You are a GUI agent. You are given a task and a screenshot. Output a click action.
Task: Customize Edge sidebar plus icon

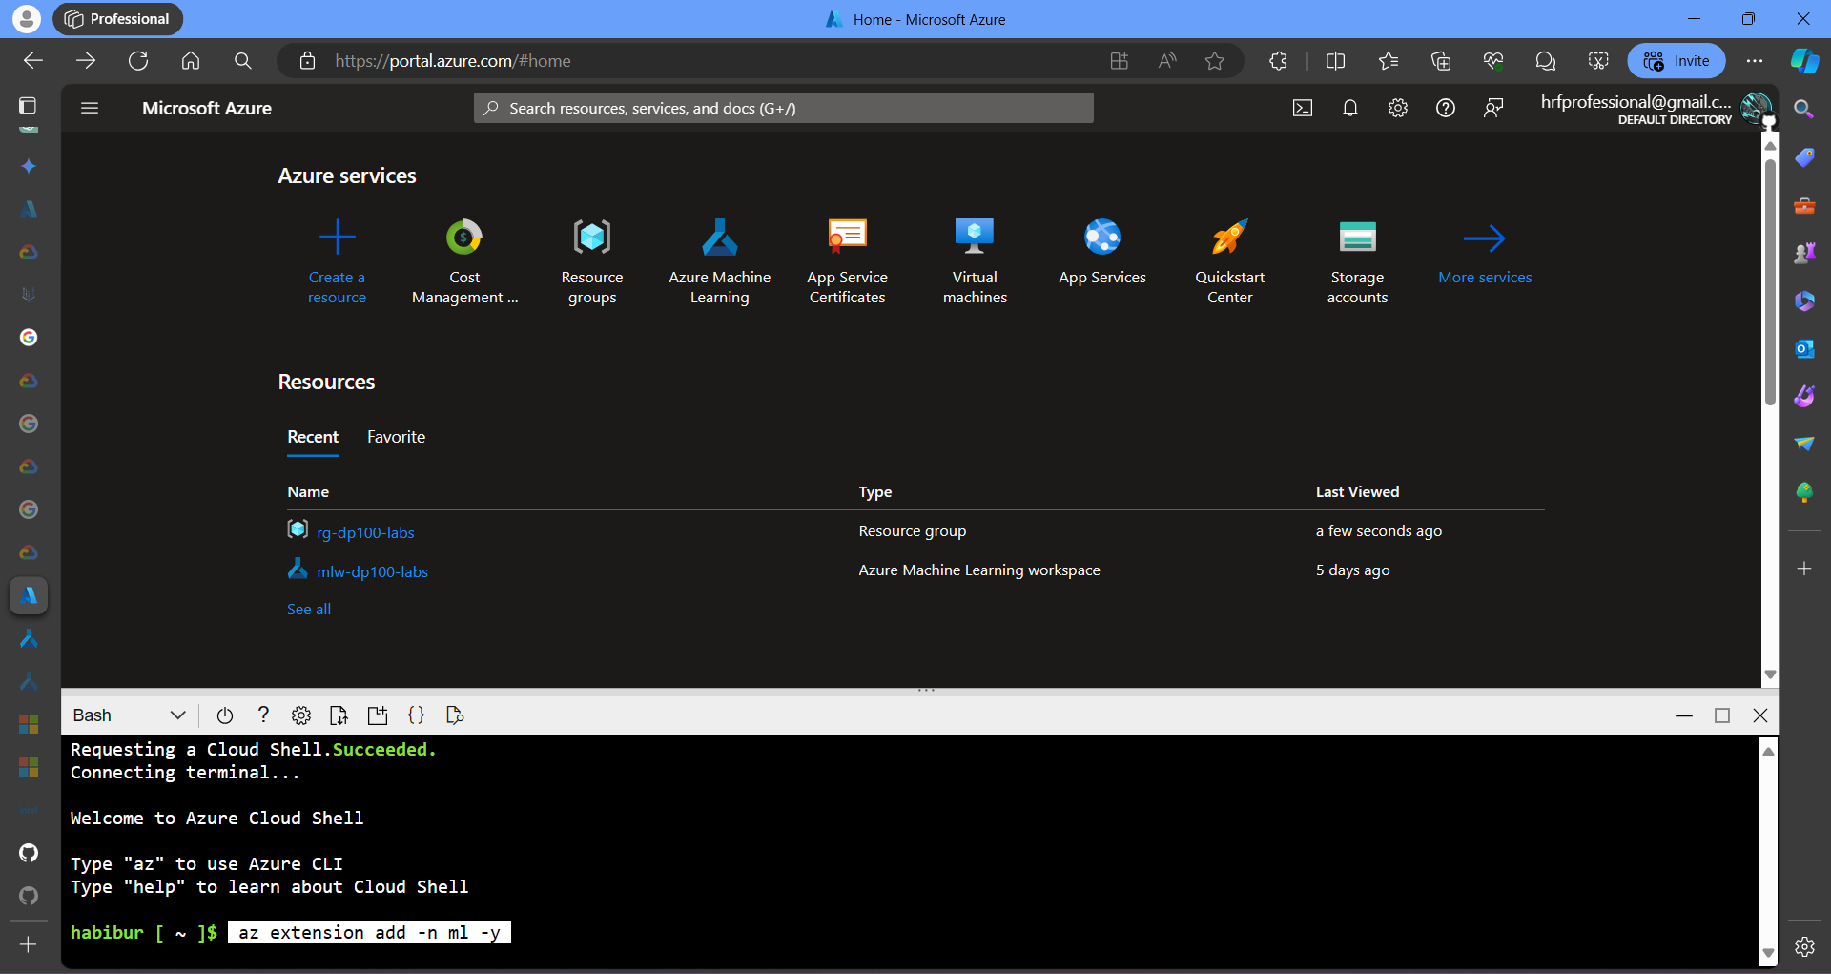coord(1803,569)
